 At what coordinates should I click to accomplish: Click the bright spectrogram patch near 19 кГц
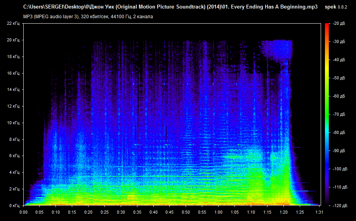[x=276, y=48]
